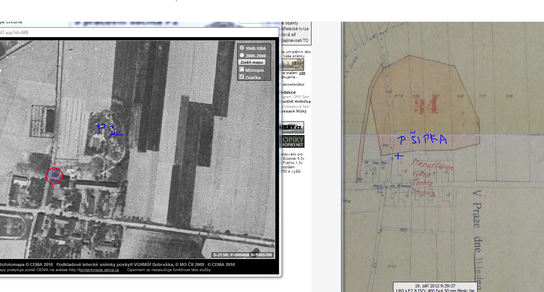Viewport: 544px width, 292px height.
Task: Click the small bunker photo thumbnail
Action: pos(293,64)
